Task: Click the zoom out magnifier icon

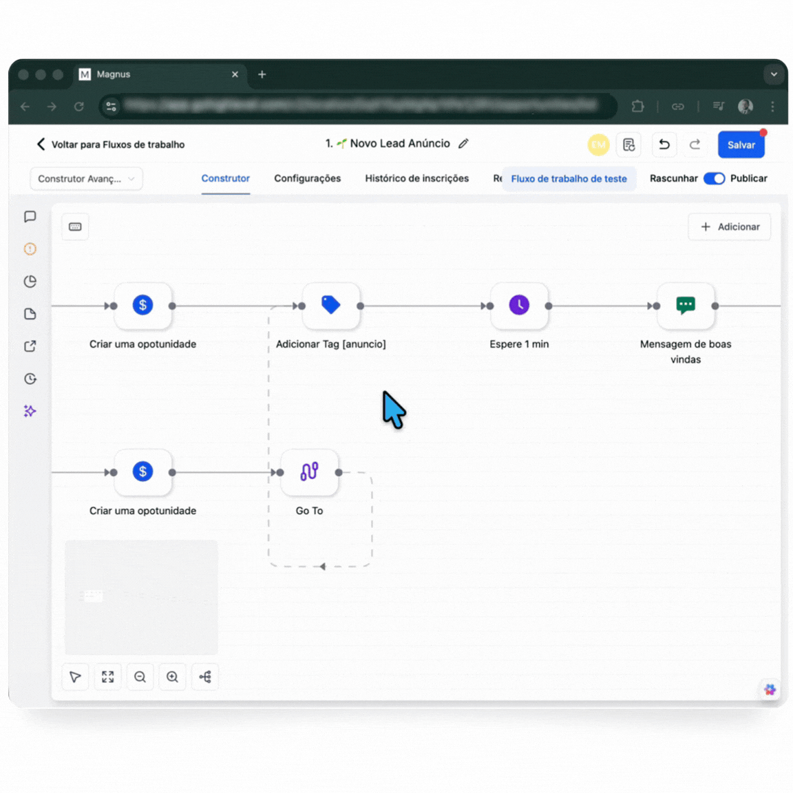Action: (140, 677)
